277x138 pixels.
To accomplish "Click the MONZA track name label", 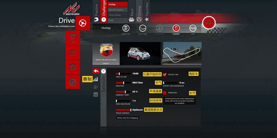I will [x=106, y=63].
